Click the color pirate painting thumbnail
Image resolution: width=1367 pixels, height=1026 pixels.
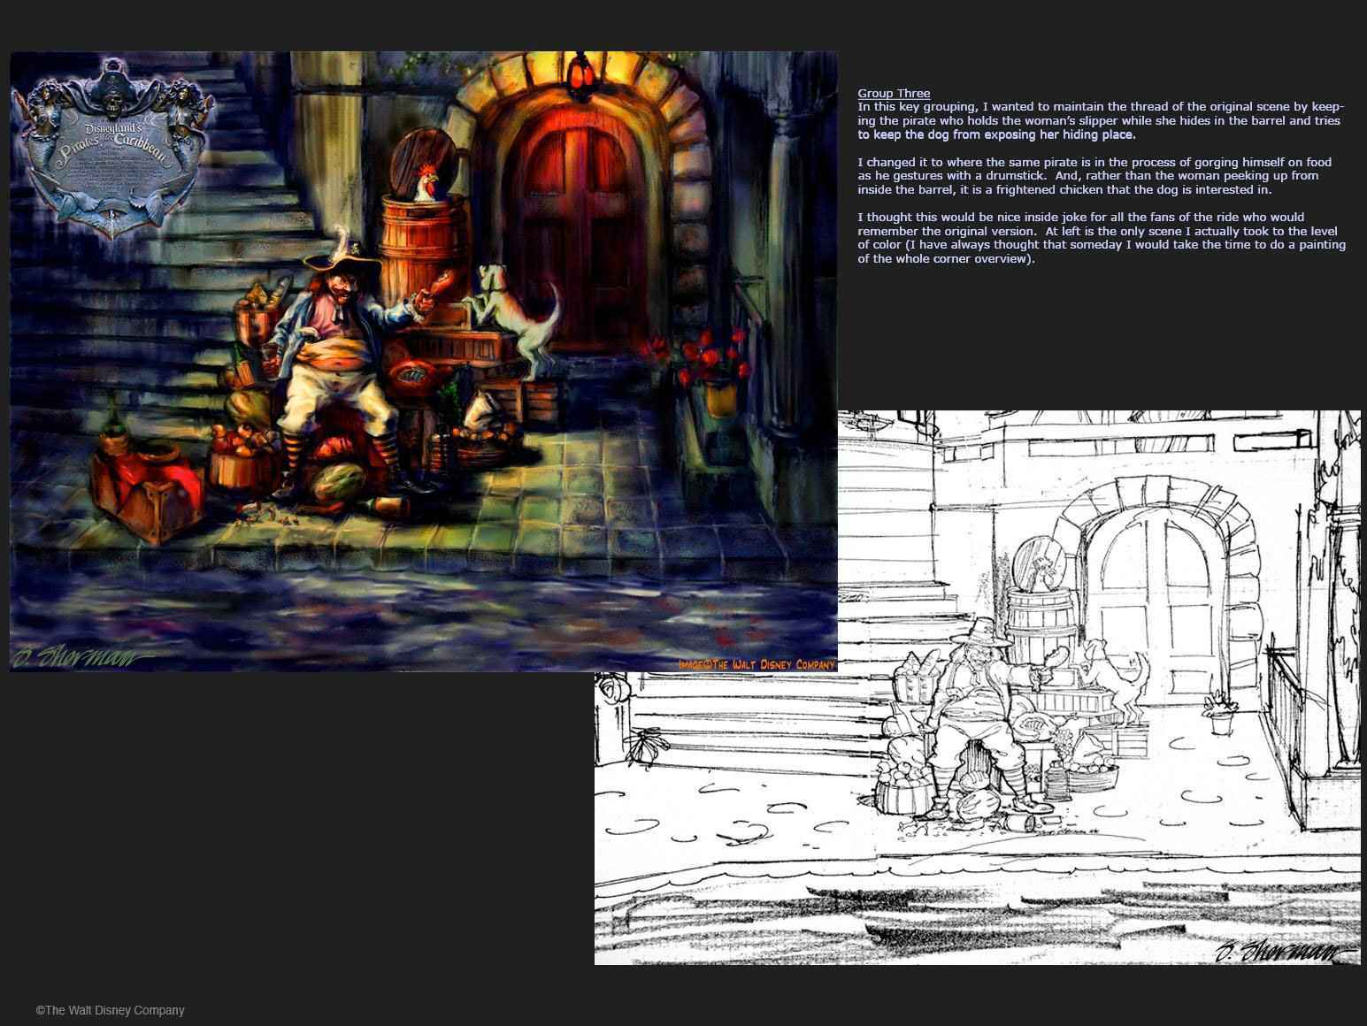click(x=424, y=361)
